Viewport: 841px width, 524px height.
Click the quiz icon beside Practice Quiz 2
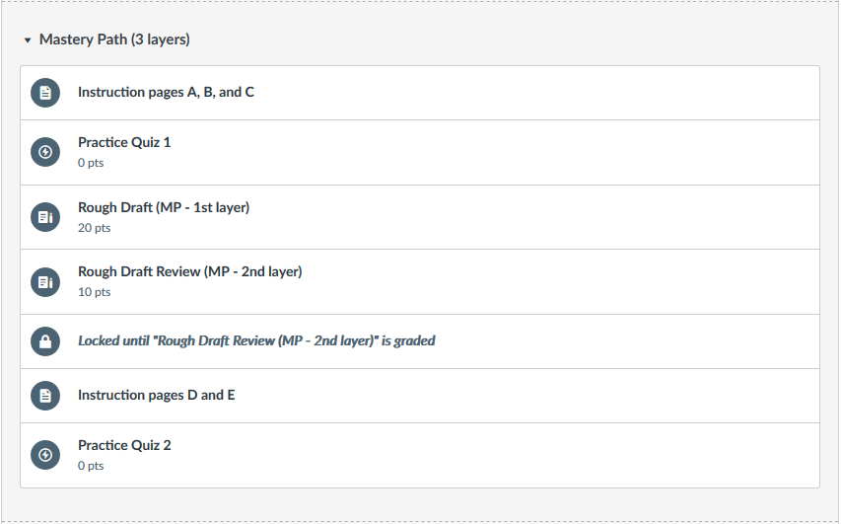44,455
